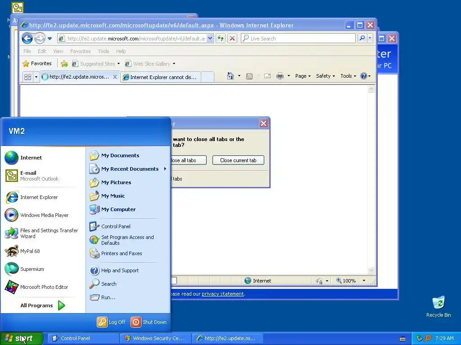Open search provider options dropdown arrow
461x345 pixels.
click(x=370, y=39)
